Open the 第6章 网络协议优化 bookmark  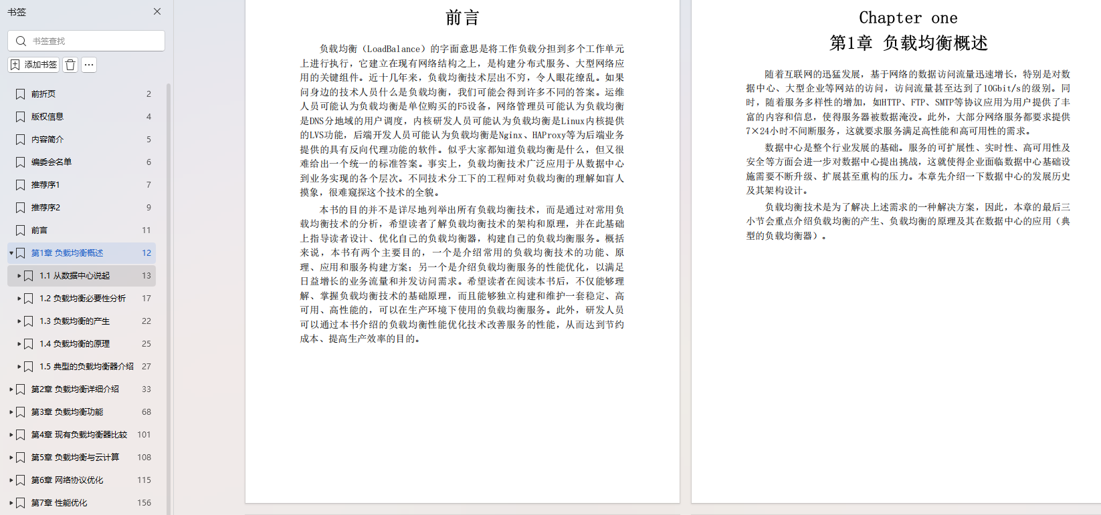point(67,480)
